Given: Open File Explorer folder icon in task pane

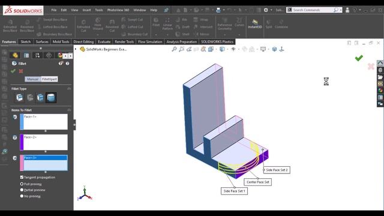Looking at the screenshot, I should (380, 77).
